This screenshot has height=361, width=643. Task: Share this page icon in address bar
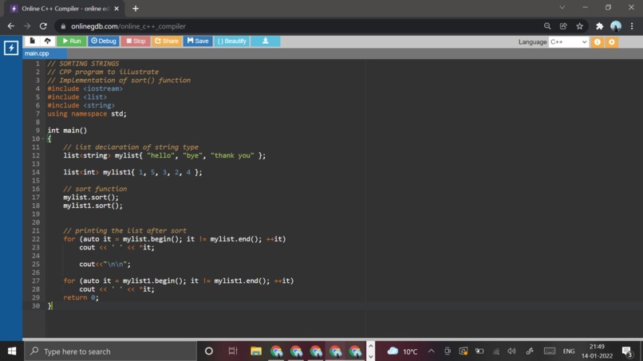point(563,26)
